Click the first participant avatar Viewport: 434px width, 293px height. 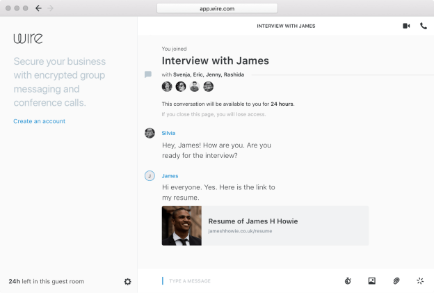[167, 87]
